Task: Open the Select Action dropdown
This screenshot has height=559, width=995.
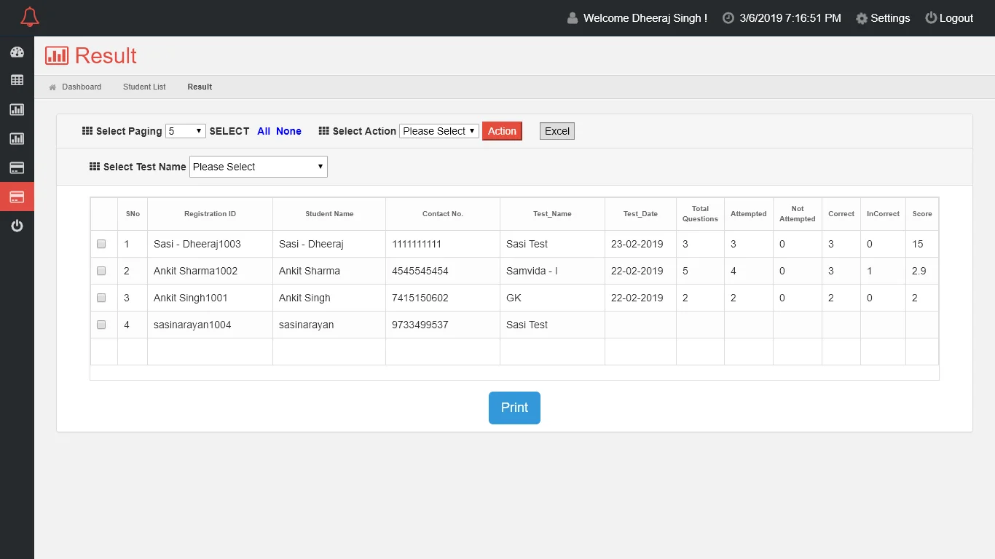Action: (439, 131)
